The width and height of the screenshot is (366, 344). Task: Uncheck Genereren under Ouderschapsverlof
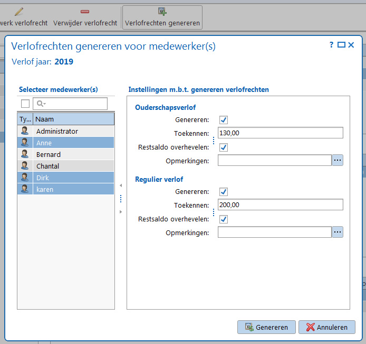coord(224,120)
